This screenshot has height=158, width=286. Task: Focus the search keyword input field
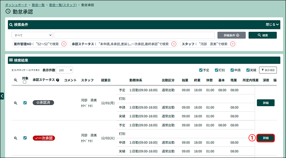pos(134,35)
